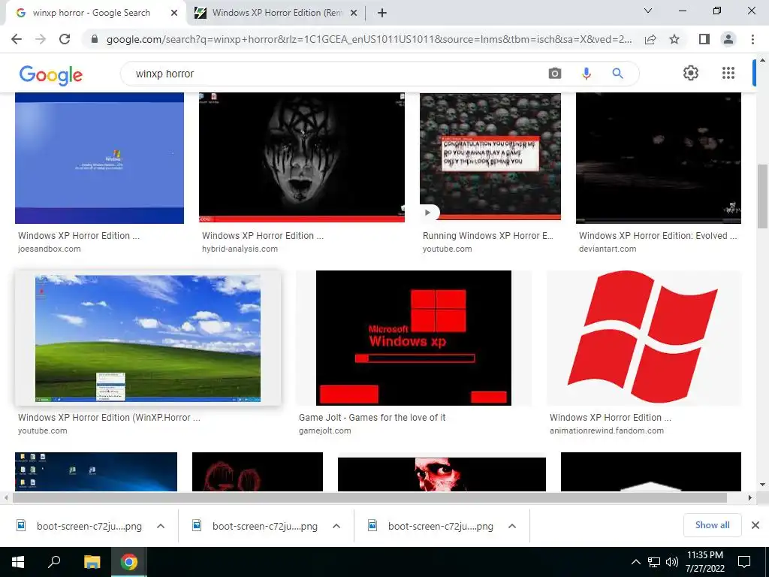
Task: Open hybrid-analysis.com source link
Action: (240, 249)
